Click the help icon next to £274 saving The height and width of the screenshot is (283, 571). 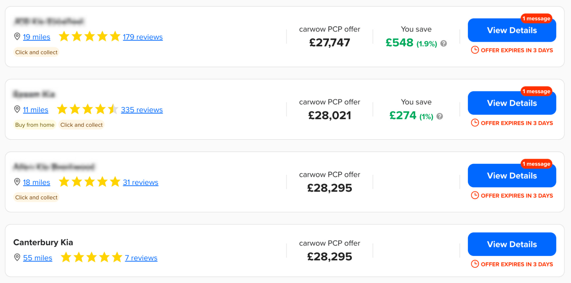(x=440, y=116)
